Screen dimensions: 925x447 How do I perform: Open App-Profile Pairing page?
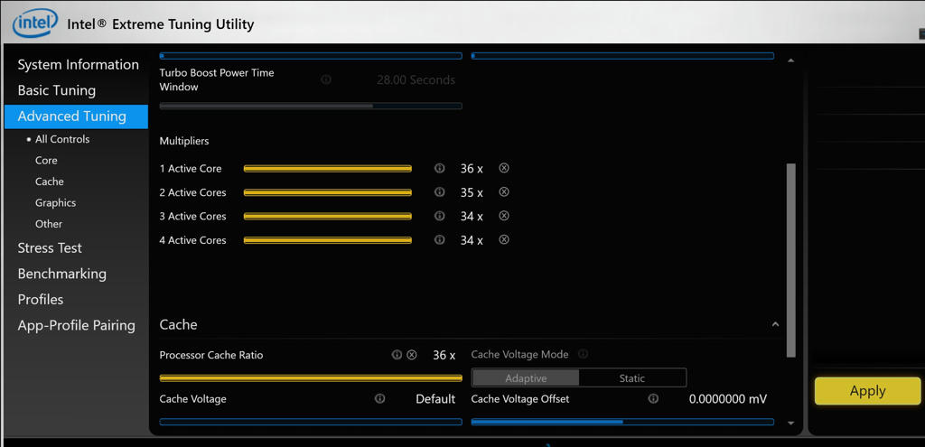pyautogui.click(x=76, y=325)
